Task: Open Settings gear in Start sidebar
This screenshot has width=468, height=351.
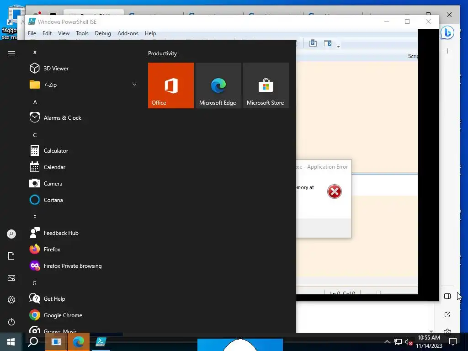Action: click(x=11, y=300)
